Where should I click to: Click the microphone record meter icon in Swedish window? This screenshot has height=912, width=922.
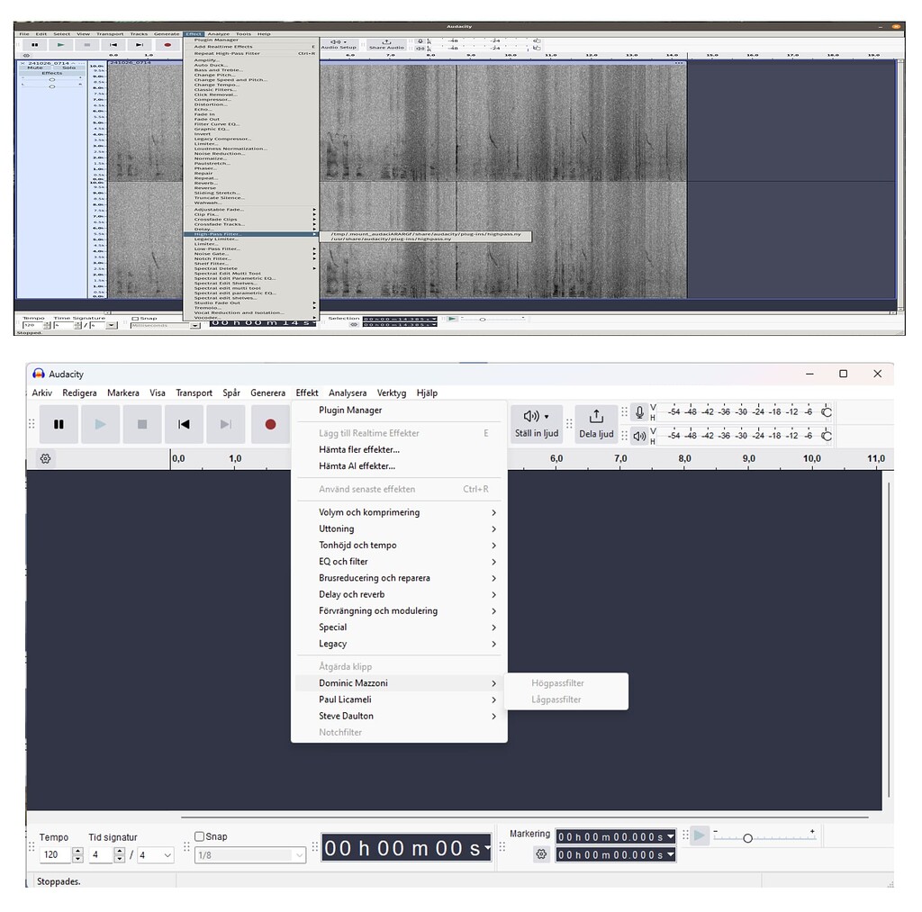tap(640, 411)
